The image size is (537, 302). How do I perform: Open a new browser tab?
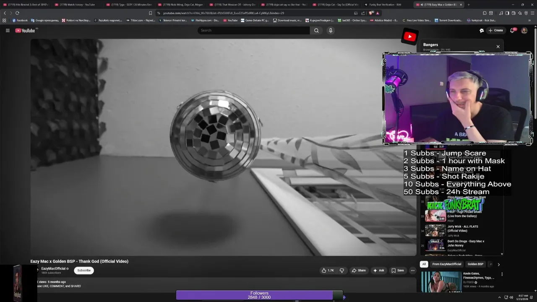tap(469, 5)
